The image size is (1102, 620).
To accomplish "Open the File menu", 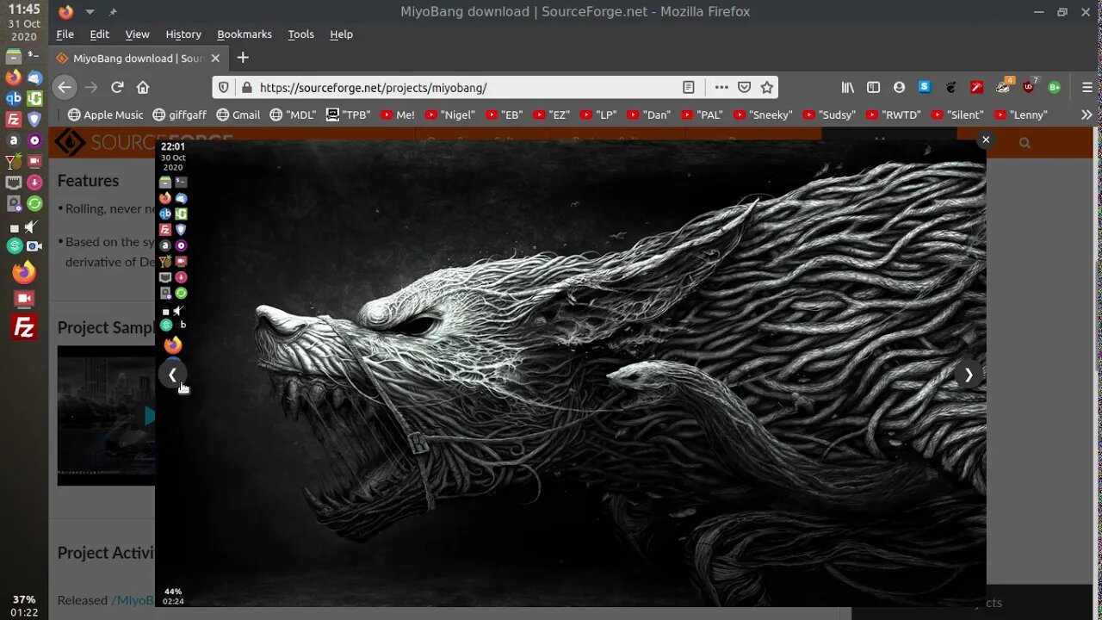I will coord(65,34).
